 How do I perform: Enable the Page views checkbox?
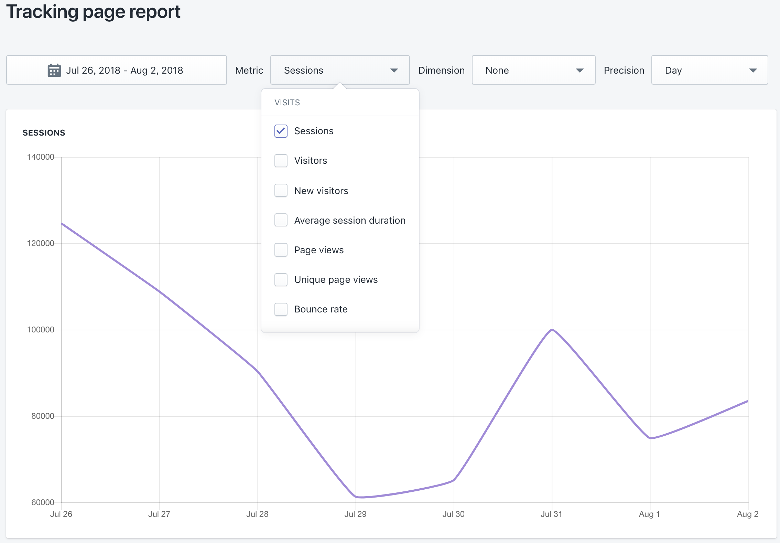pos(281,250)
